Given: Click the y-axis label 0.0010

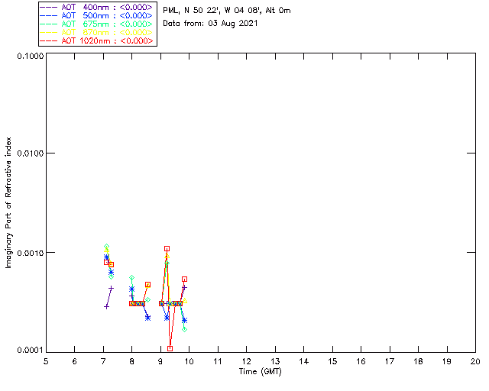Looking at the screenshot, I should click(x=30, y=253).
